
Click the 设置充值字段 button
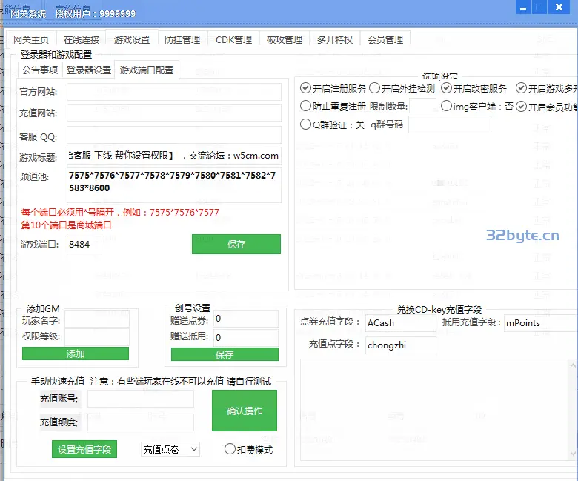(84, 449)
